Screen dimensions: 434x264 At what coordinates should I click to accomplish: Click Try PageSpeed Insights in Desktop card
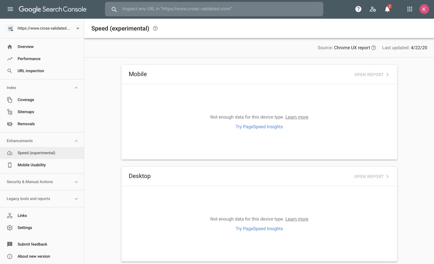[259, 228]
